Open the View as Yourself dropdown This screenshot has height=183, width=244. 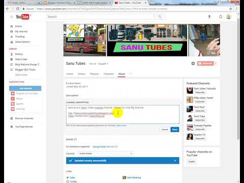103,64
